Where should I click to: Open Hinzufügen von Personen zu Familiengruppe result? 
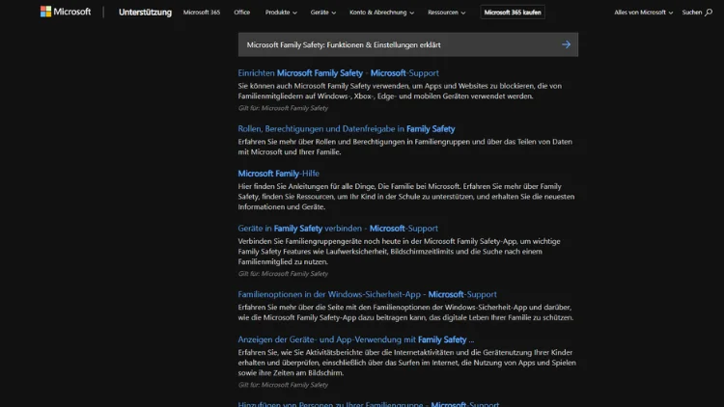click(x=369, y=404)
